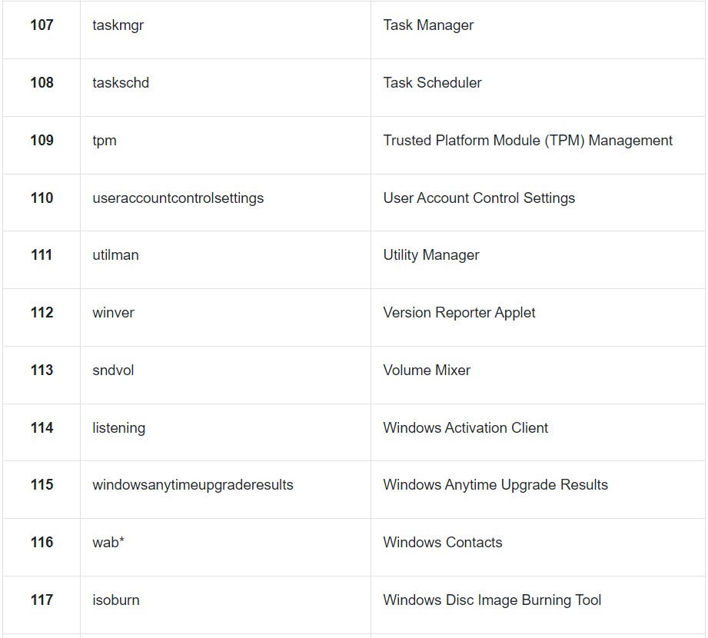Click Windows Activation Client description
Image resolution: width=708 pixels, height=638 pixels.
pyautogui.click(x=466, y=427)
